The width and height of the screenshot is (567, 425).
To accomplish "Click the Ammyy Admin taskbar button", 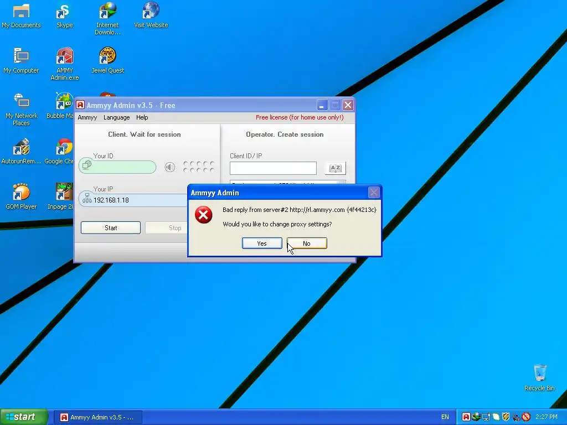I will click(98, 417).
